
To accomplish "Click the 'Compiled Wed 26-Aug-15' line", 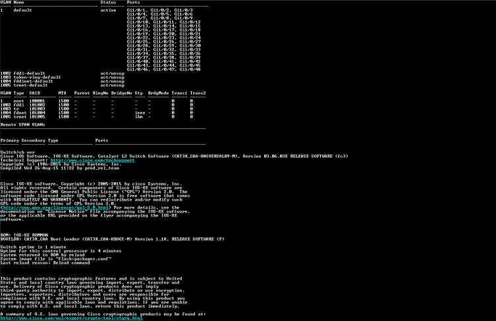I will [60, 168].
